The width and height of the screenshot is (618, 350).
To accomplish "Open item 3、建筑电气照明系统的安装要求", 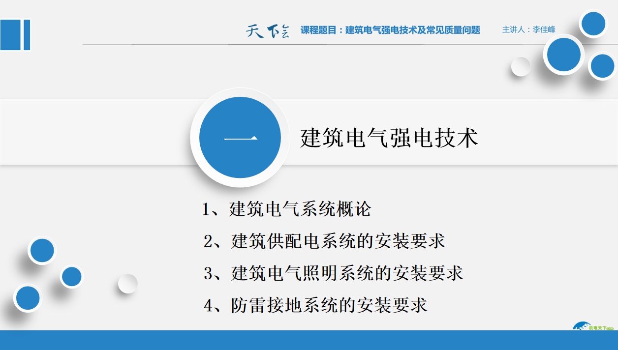I will 333,273.
